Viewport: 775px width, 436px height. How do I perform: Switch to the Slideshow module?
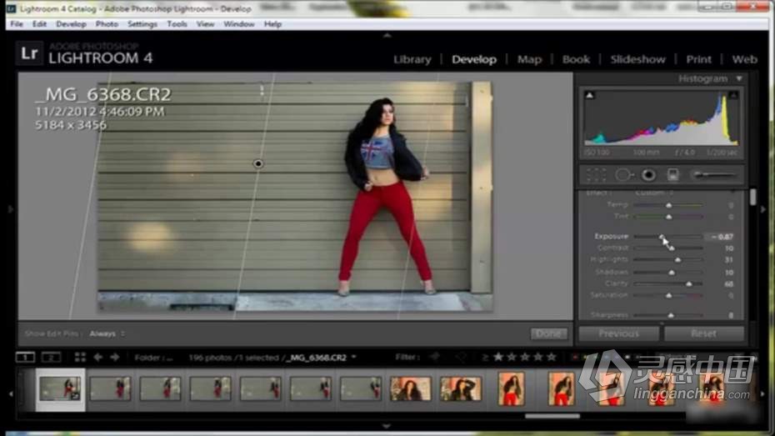637,59
